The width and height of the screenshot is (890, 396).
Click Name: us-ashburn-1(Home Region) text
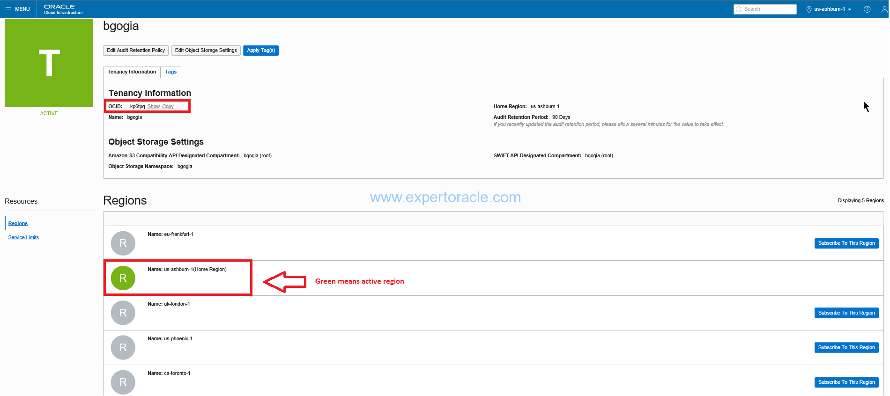(187, 269)
